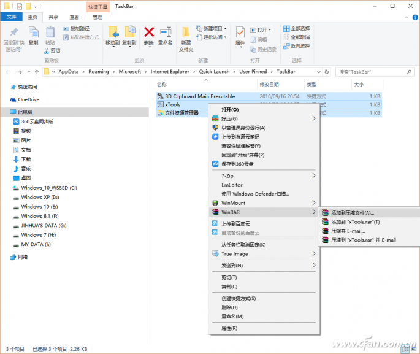Viewport: 420px width, 354px height.
Task: Click Select none in ribbon
Action: point(297,37)
